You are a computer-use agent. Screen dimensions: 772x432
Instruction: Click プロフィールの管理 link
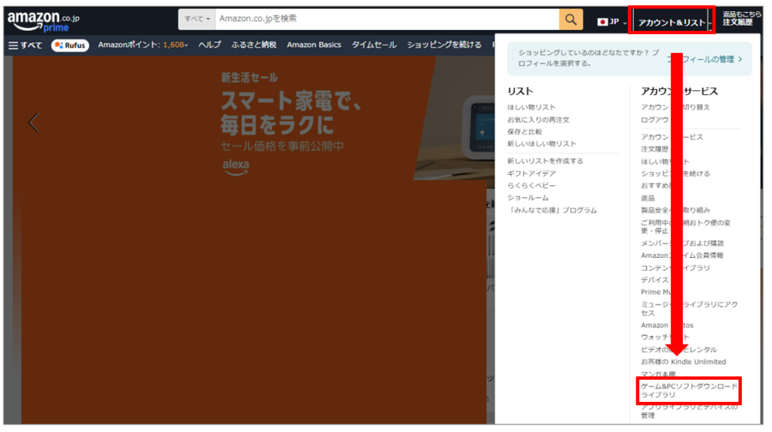tap(705, 59)
